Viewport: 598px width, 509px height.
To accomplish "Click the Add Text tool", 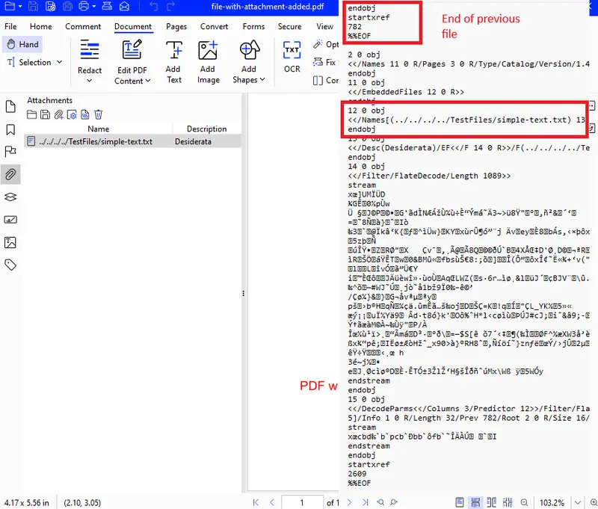I will point(174,61).
